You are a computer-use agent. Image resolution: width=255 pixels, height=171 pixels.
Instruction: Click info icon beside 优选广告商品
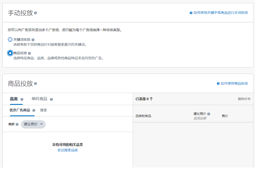pos(34,110)
